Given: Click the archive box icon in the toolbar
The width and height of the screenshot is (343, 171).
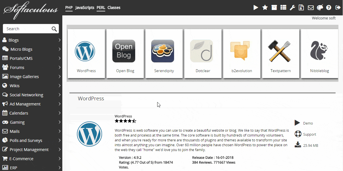Looking at the screenshot, I should 274,8.
